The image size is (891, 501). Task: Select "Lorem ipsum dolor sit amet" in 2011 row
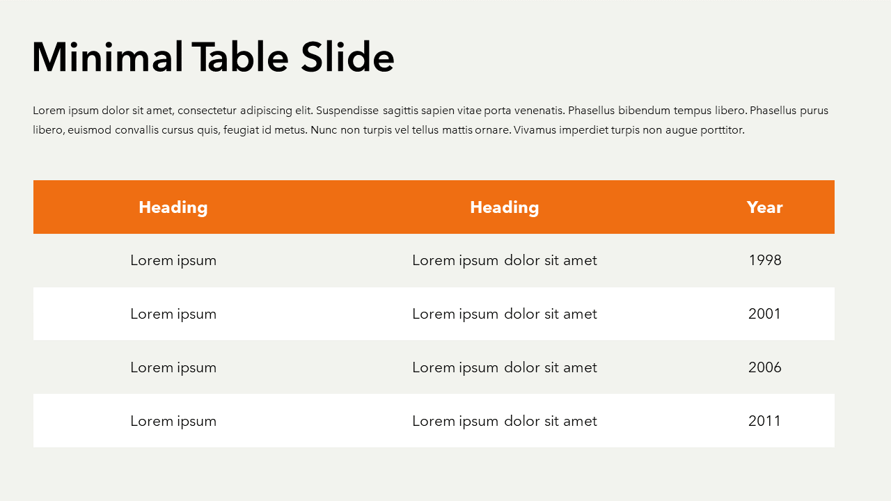[x=505, y=421]
